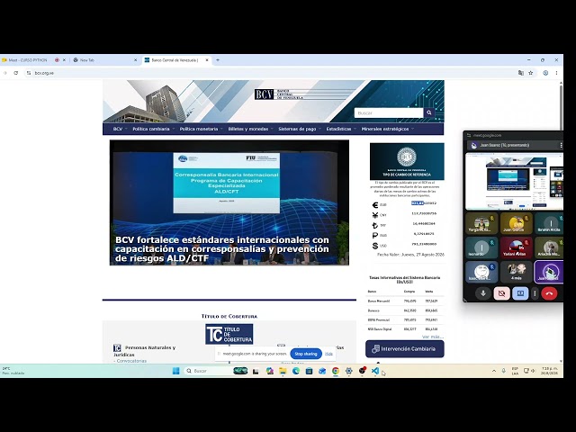576x432 pixels.
Task: Hang up with the red leave call button
Action: 549,293
